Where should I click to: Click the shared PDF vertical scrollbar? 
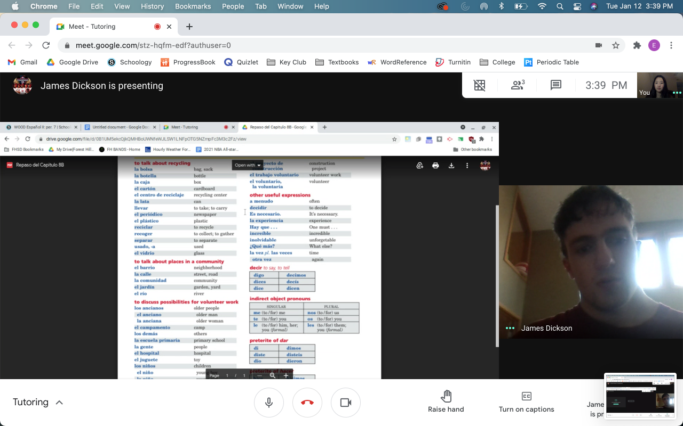click(x=497, y=276)
